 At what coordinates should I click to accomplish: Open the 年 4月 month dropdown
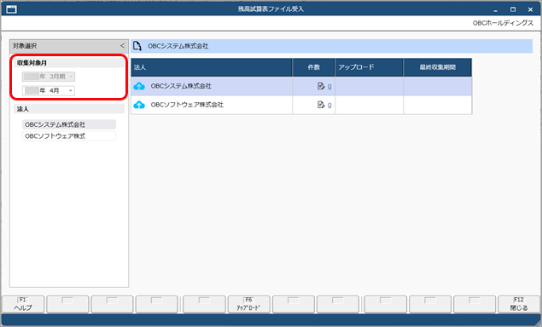pyautogui.click(x=49, y=90)
